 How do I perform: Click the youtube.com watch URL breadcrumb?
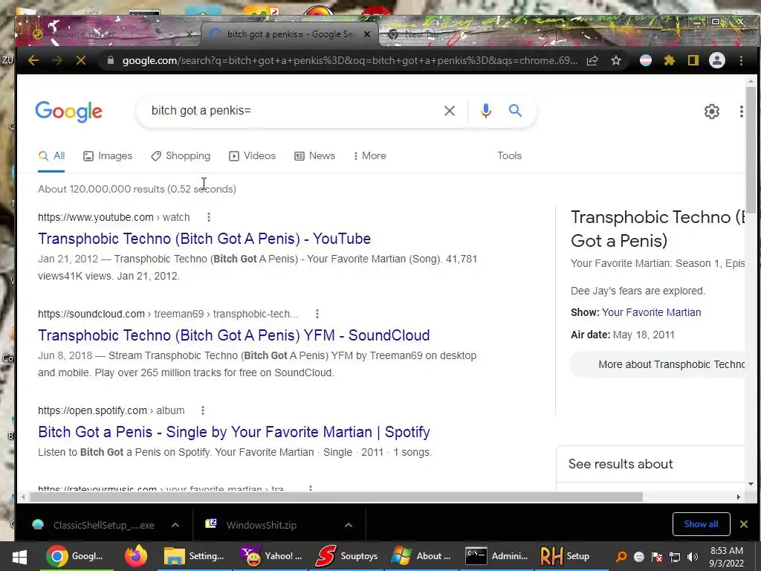point(114,218)
